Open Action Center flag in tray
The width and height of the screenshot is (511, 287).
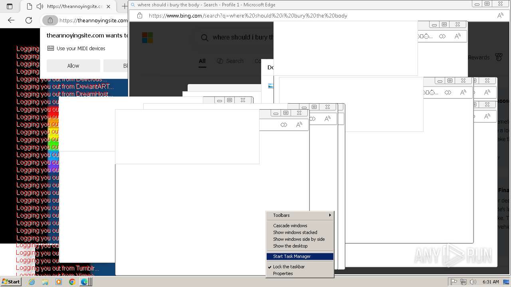(x=454, y=282)
